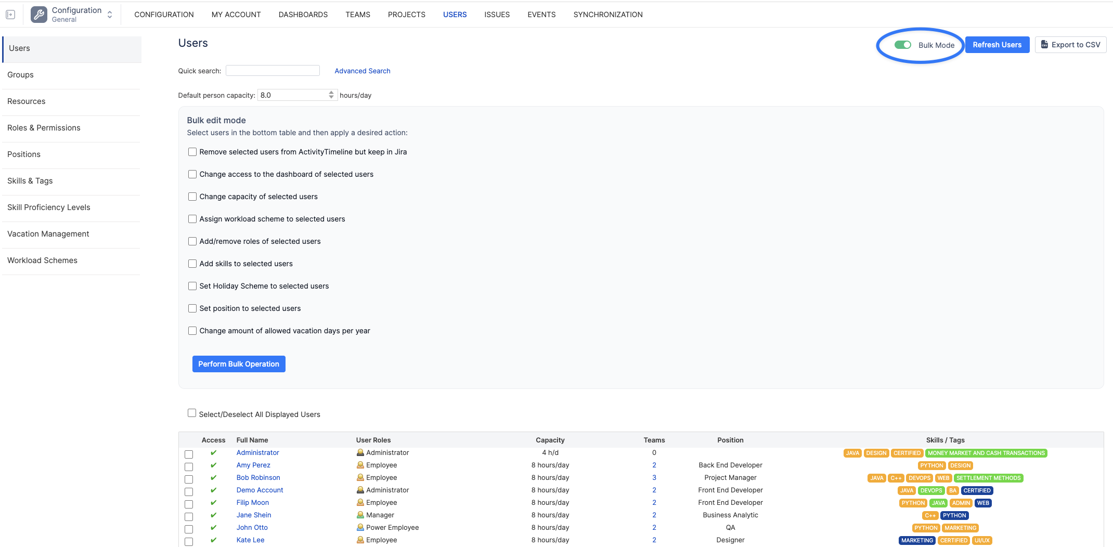Click the CERTIFIED tag in Demo Account row
The width and height of the screenshot is (1113, 547).
pyautogui.click(x=977, y=491)
